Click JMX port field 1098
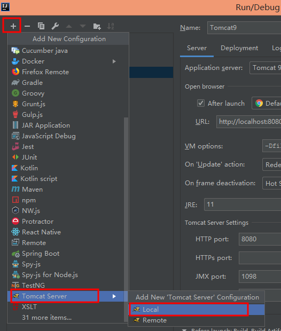 pyautogui.click(x=260, y=277)
